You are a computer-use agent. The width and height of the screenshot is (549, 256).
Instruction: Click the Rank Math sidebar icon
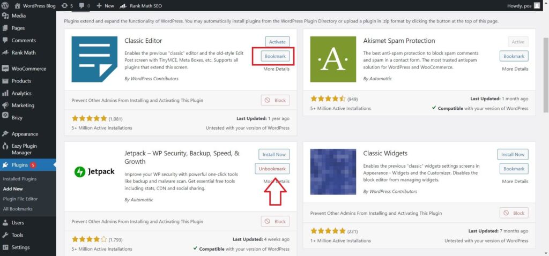click(x=5, y=52)
